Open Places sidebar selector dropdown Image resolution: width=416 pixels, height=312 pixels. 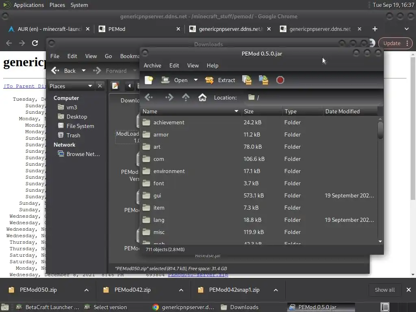point(71,86)
